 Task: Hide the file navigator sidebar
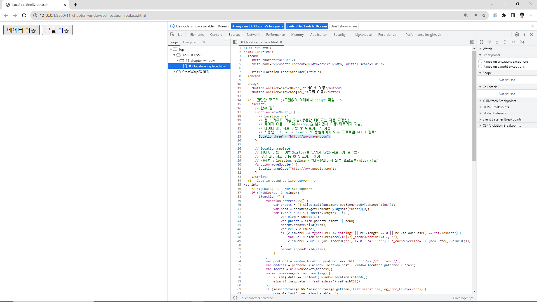pyautogui.click(x=235, y=42)
